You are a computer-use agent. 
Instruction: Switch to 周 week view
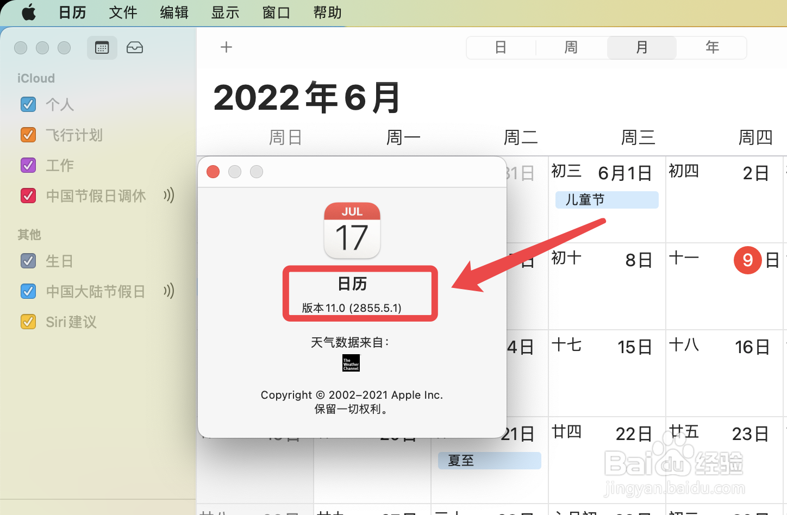click(x=571, y=48)
